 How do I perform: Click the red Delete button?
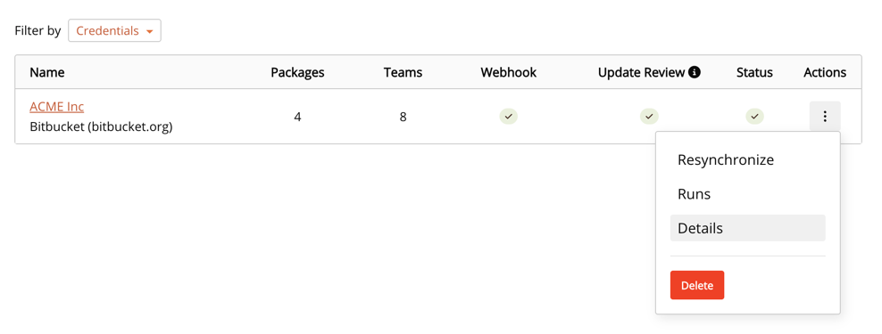coord(697,285)
